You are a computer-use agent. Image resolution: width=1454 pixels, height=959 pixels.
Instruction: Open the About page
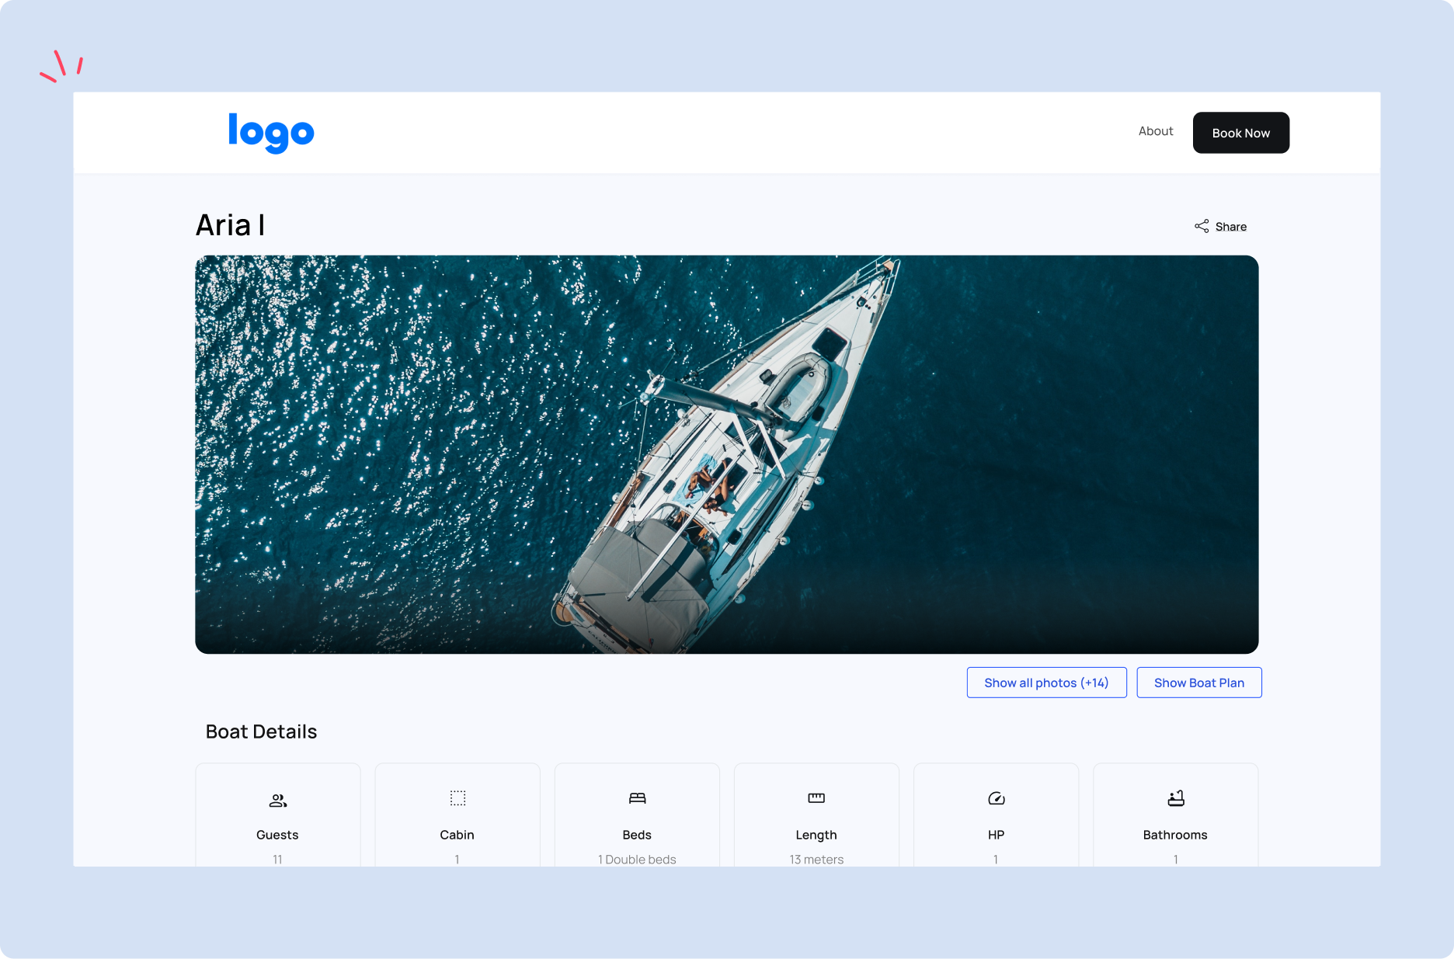click(1156, 131)
